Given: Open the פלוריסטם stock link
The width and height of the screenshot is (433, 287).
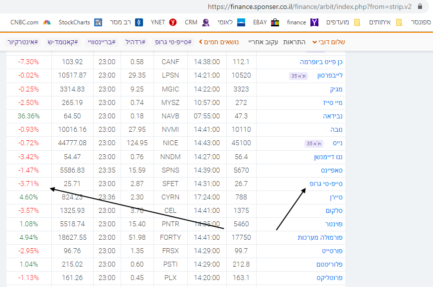Looking at the screenshot, I should [x=329, y=265].
